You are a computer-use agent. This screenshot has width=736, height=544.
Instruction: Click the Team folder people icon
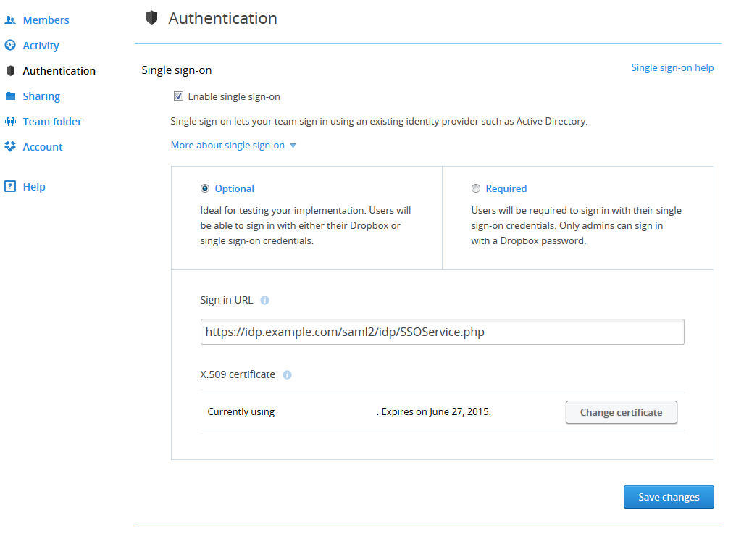[10, 122]
